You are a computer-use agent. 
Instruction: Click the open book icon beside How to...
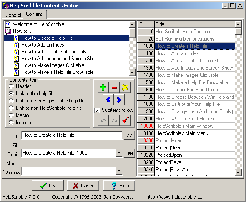click(8, 31)
